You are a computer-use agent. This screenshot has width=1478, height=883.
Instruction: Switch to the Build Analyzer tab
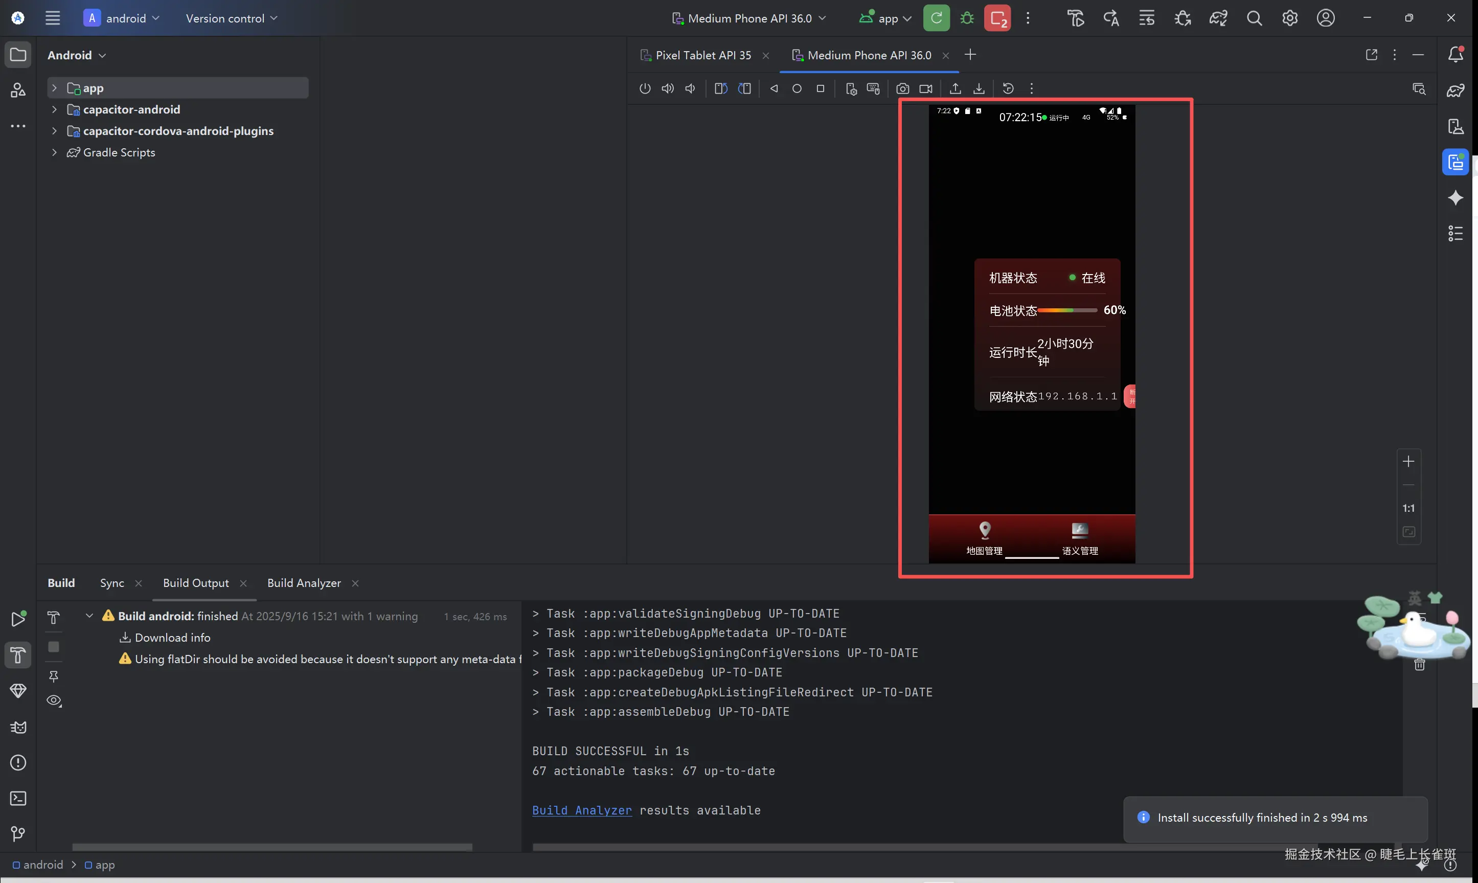coord(304,583)
